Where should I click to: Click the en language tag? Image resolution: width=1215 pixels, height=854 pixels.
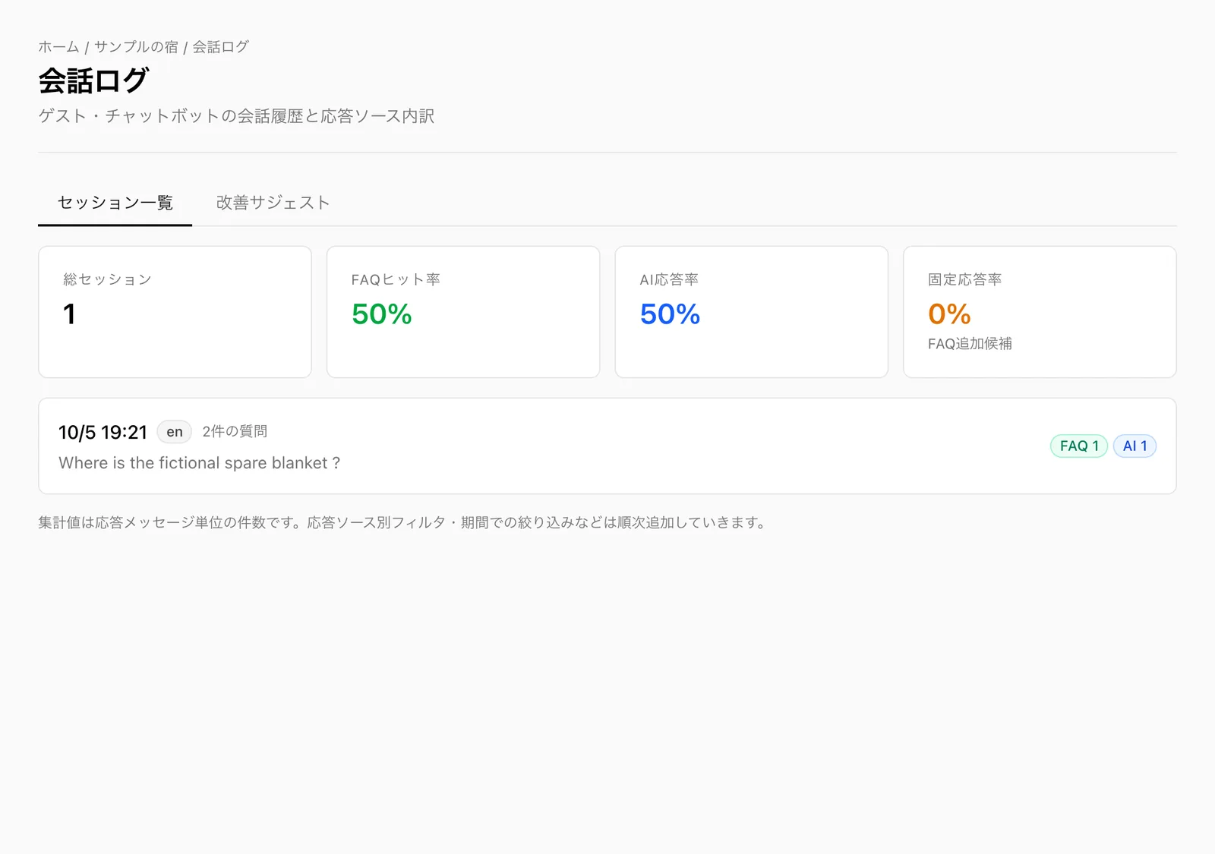(x=175, y=432)
